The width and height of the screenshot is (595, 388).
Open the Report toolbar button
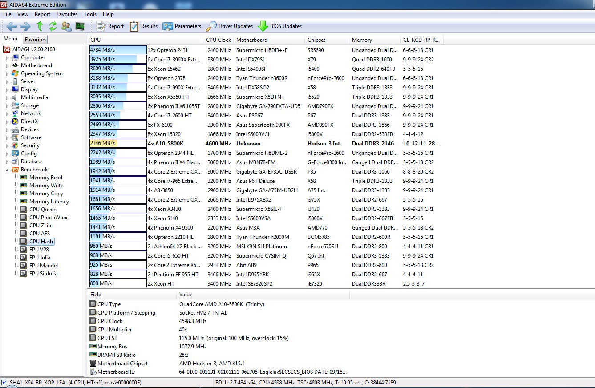pyautogui.click(x=110, y=26)
